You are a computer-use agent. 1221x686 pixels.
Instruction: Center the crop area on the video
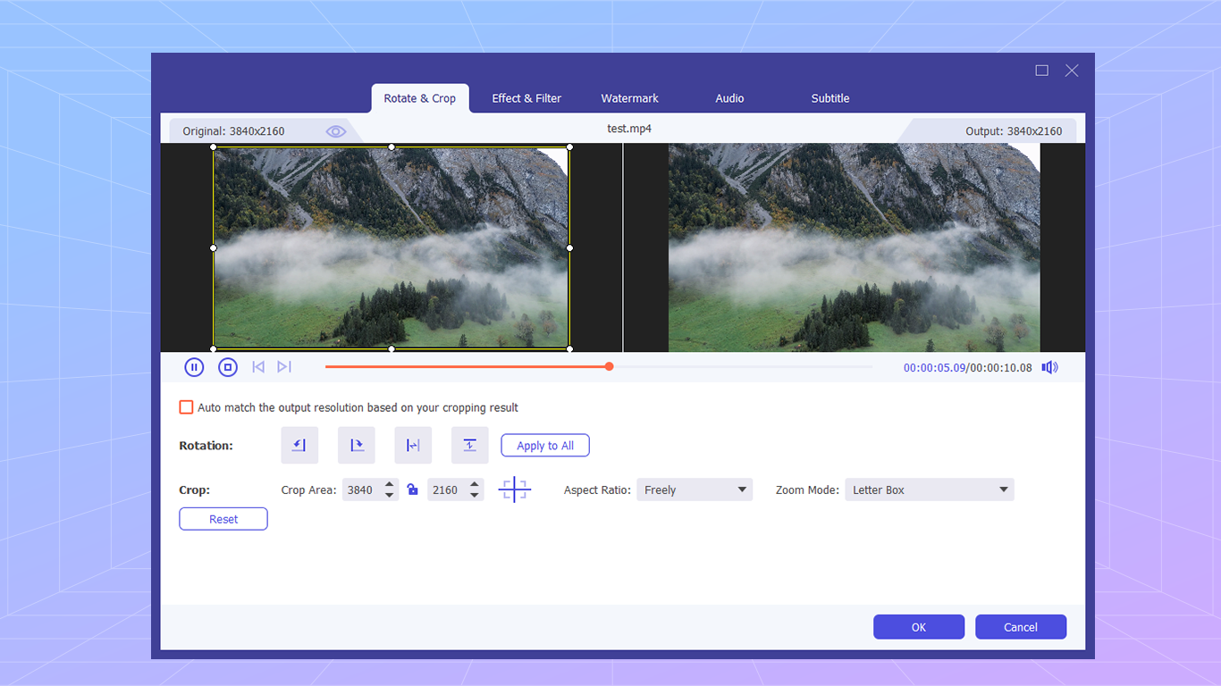515,489
